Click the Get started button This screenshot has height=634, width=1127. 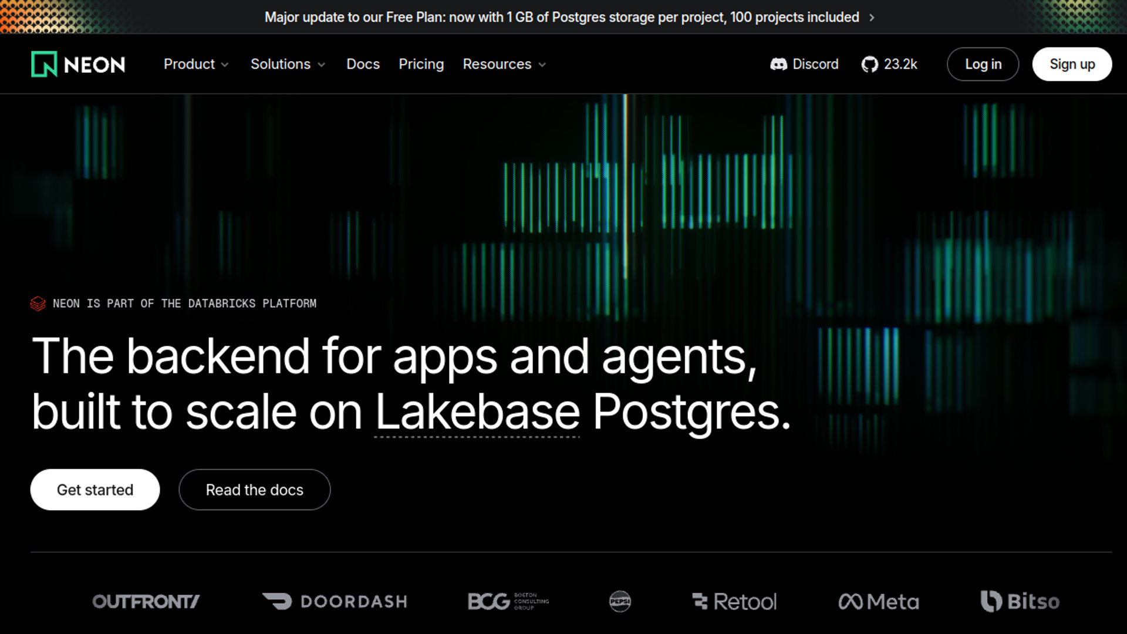pyautogui.click(x=95, y=490)
